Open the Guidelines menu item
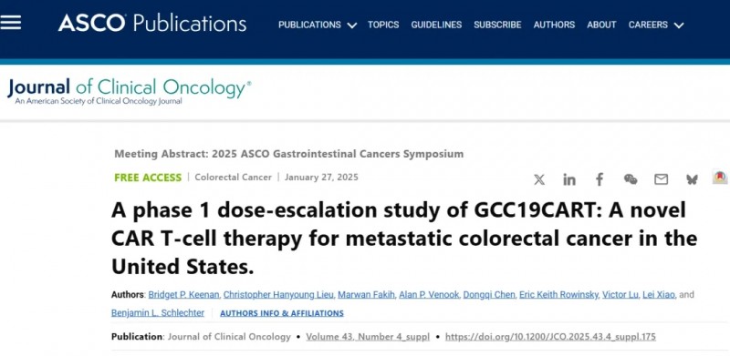This screenshot has height=356, width=730. (x=436, y=25)
